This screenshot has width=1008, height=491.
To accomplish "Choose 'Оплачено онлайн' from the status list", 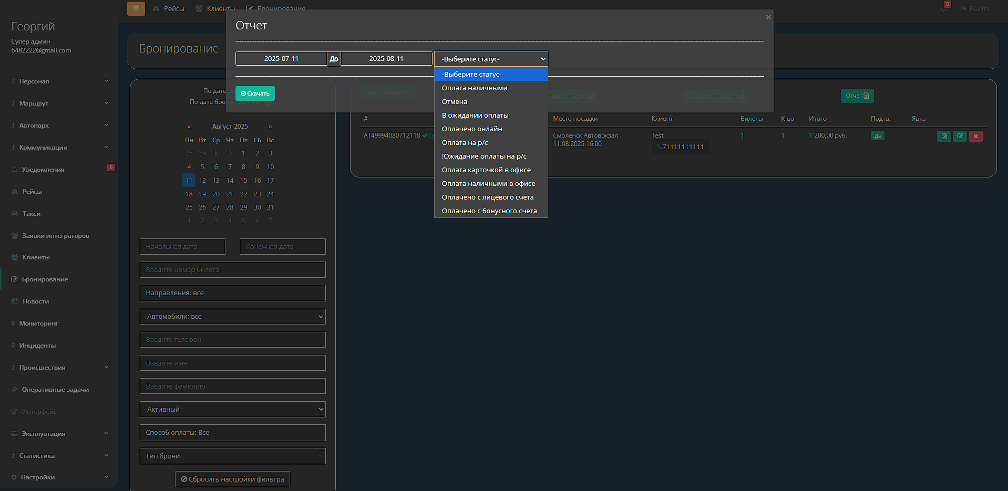I will (471, 129).
